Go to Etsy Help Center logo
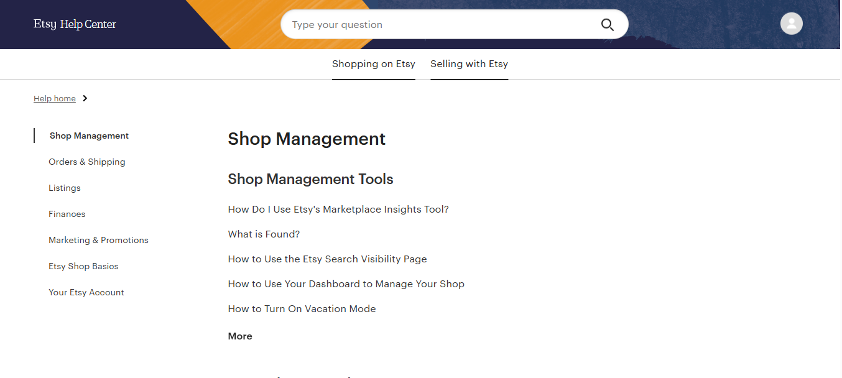842x378 pixels. [75, 24]
